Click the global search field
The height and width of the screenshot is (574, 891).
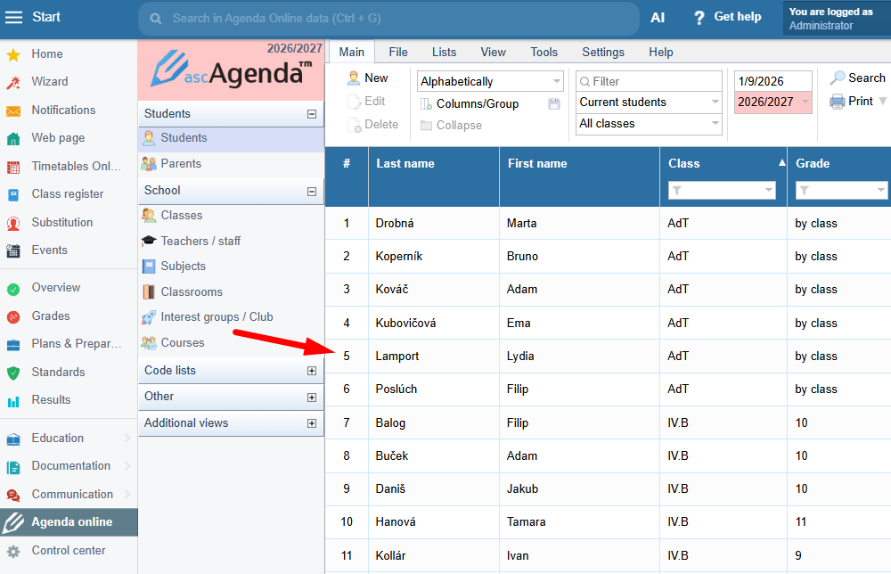tap(388, 19)
